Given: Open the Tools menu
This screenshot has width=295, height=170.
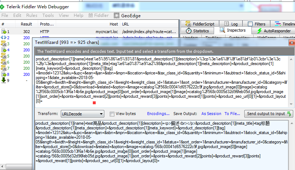Looking at the screenshot, I should (48, 15).
